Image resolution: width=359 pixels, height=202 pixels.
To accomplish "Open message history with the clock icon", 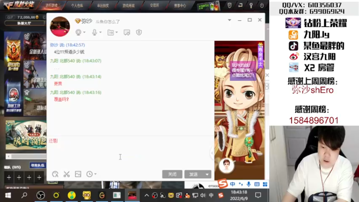I will click(x=89, y=174).
